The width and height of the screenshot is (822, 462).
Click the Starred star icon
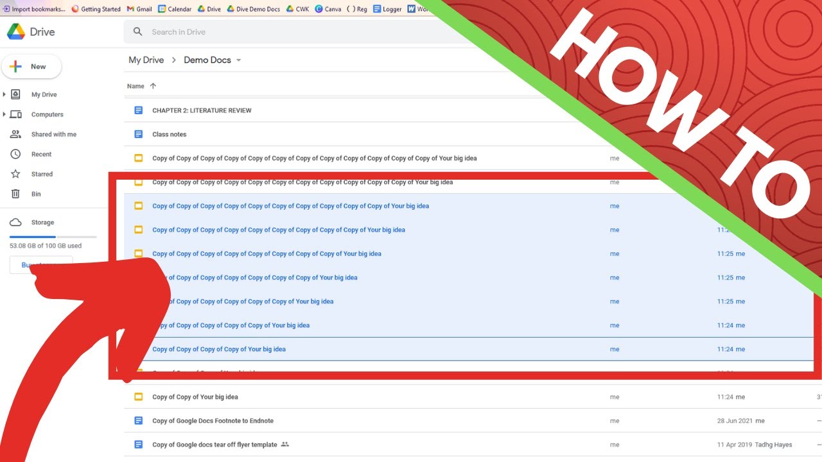click(x=16, y=174)
